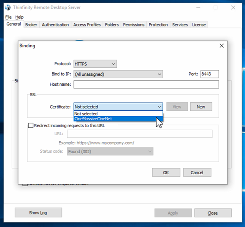Viewport: 245px width, 227px height.
Task: Expand the Bind to IP dropdown
Action: (118, 74)
